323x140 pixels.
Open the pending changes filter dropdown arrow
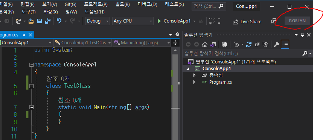coord(242,45)
